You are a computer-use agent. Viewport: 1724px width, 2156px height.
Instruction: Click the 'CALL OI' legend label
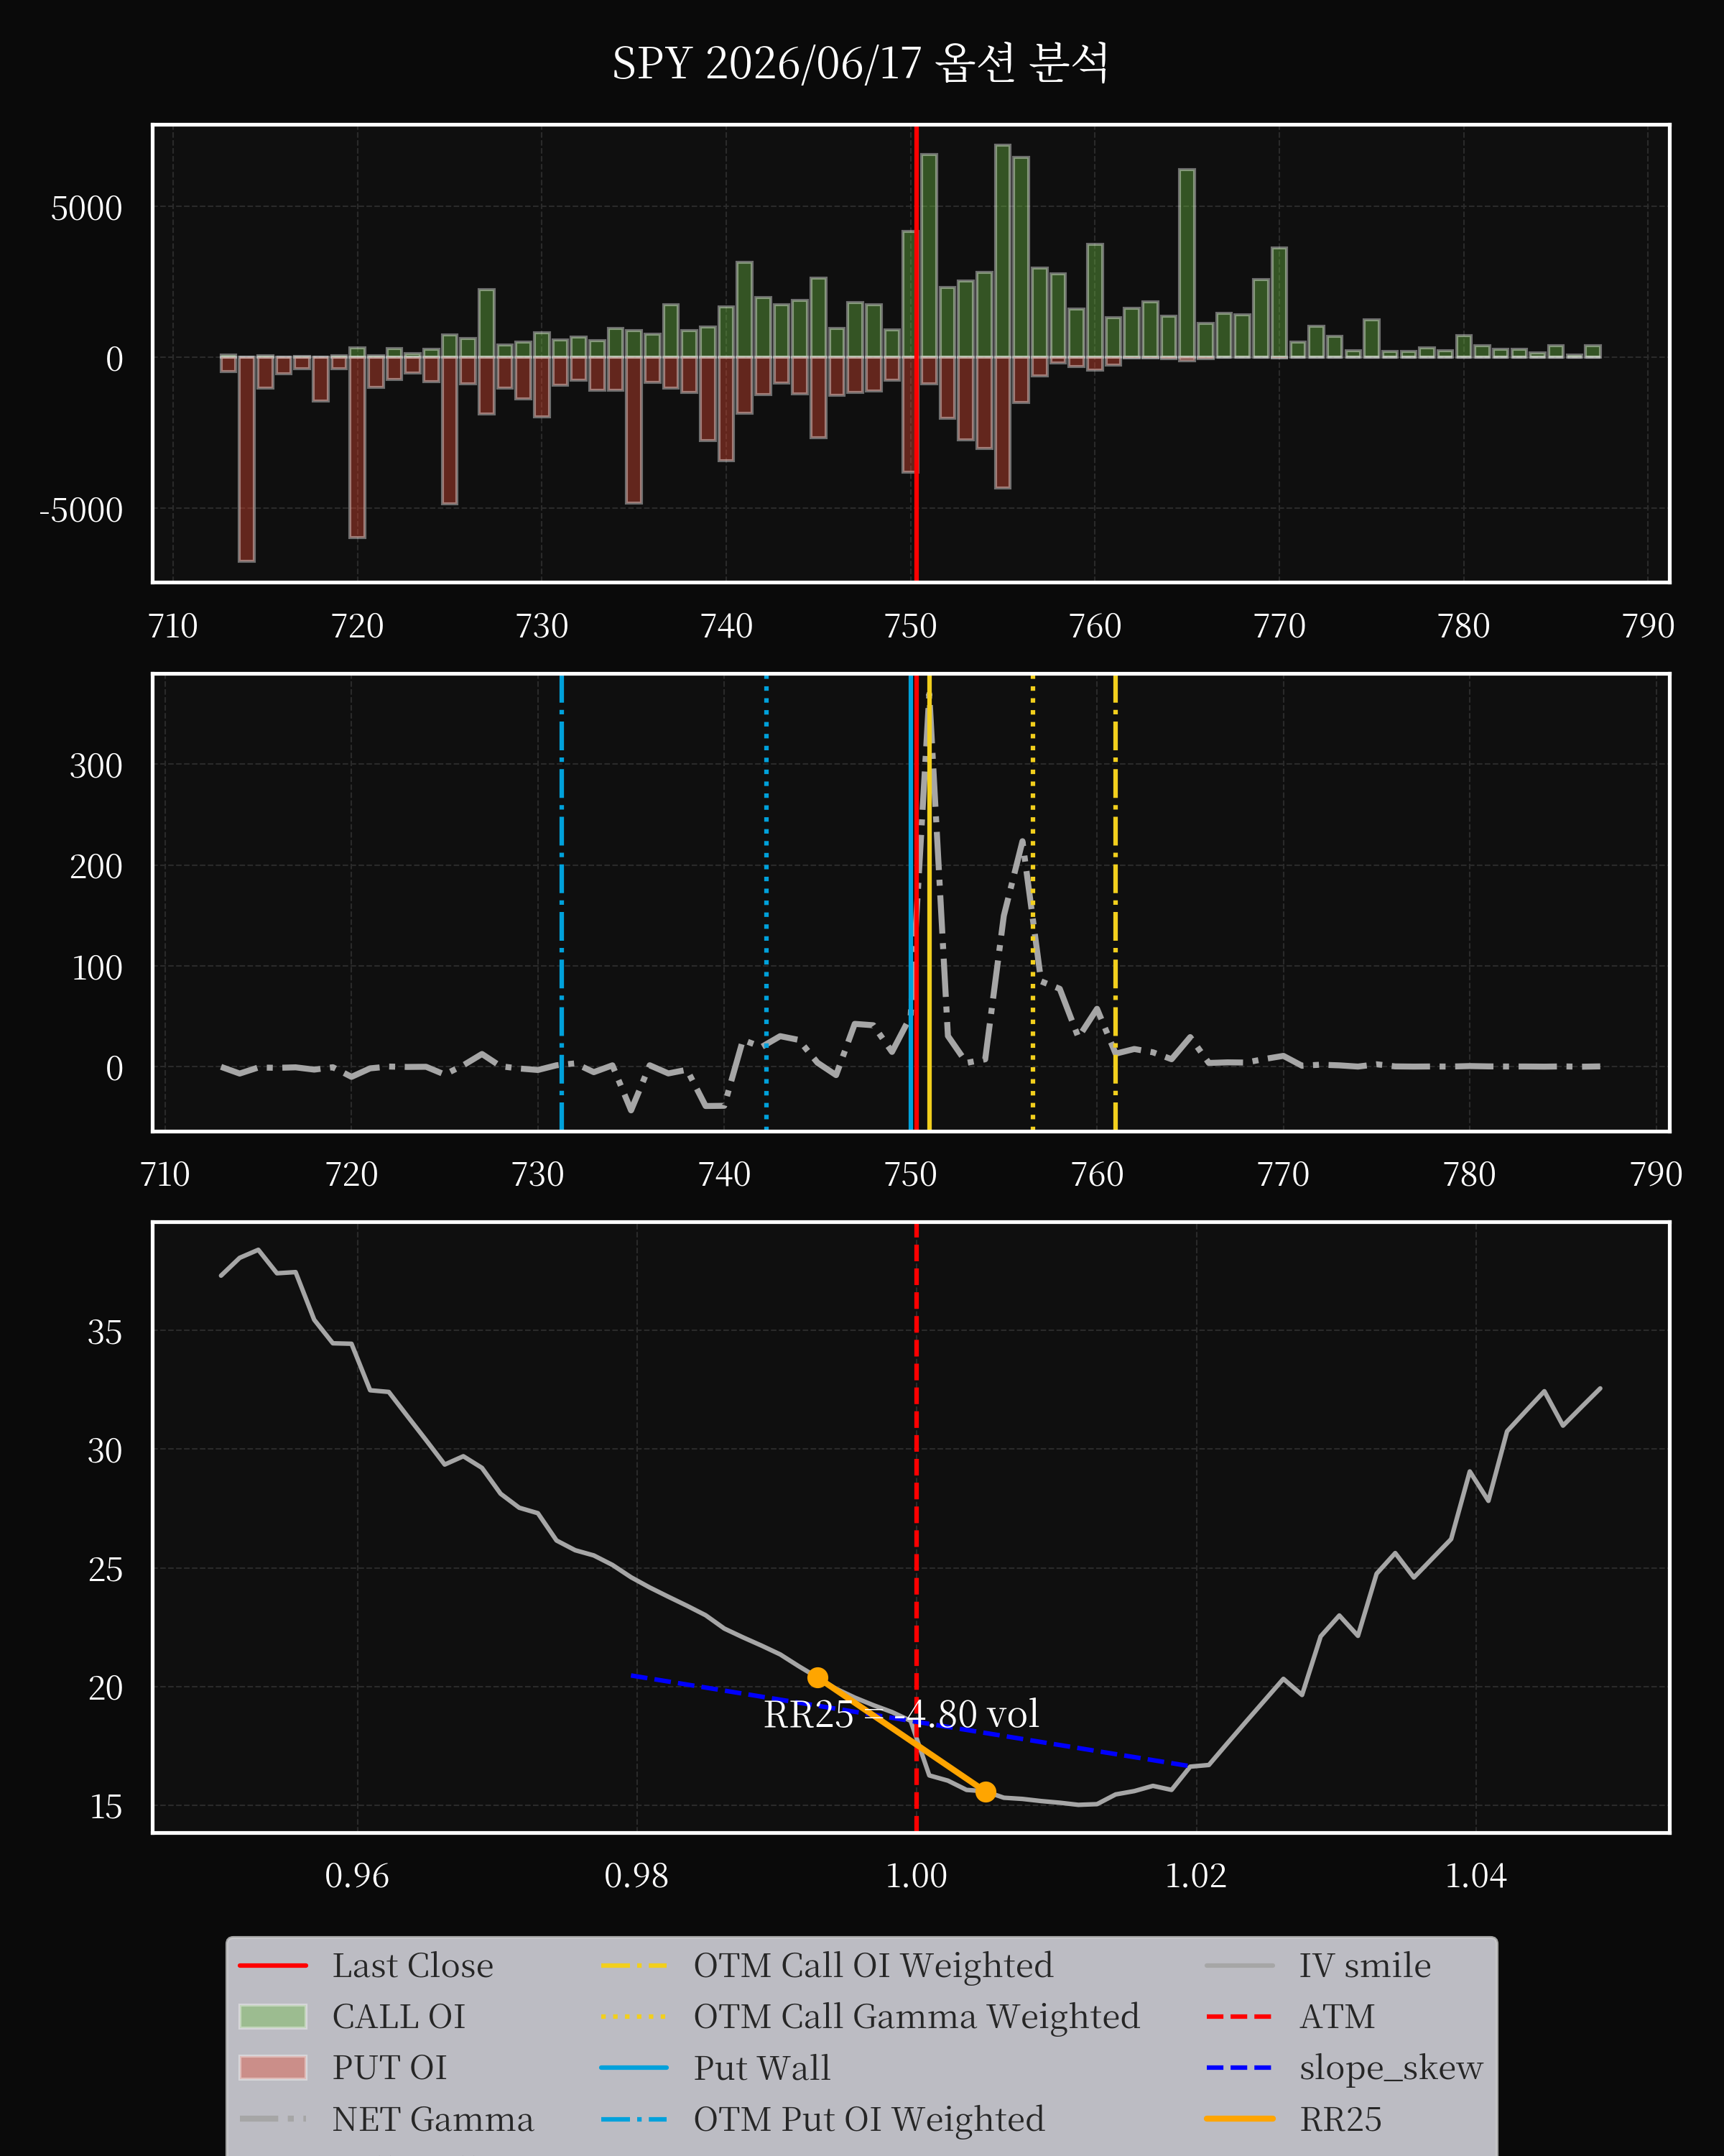[x=399, y=2017]
